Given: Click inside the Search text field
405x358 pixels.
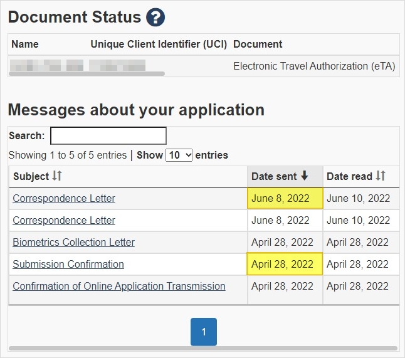Looking at the screenshot, I should (x=108, y=135).
